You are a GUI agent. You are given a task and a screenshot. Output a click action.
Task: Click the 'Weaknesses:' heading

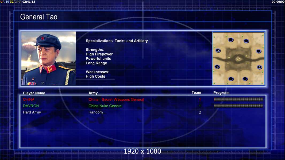[97, 72]
